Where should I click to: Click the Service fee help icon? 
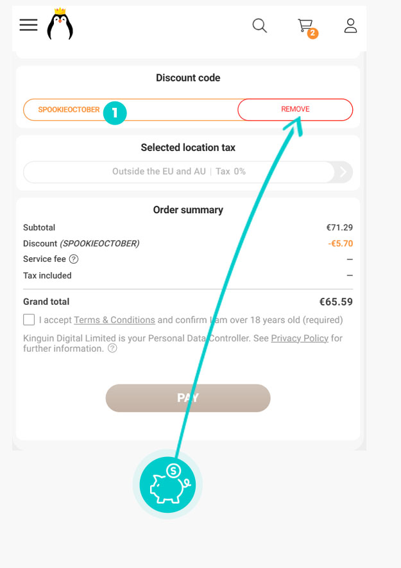74,259
